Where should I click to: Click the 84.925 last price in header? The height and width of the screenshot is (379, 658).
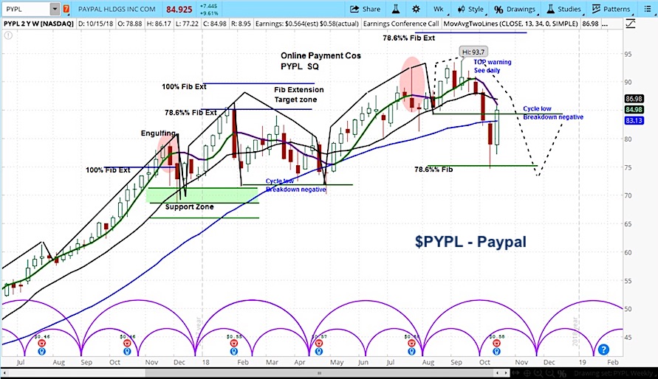click(179, 9)
